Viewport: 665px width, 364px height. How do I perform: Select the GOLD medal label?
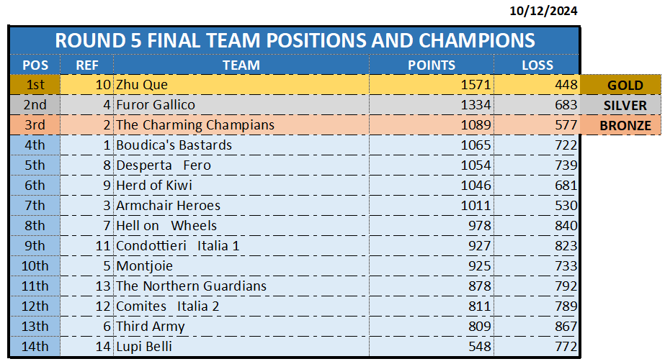[x=625, y=85]
